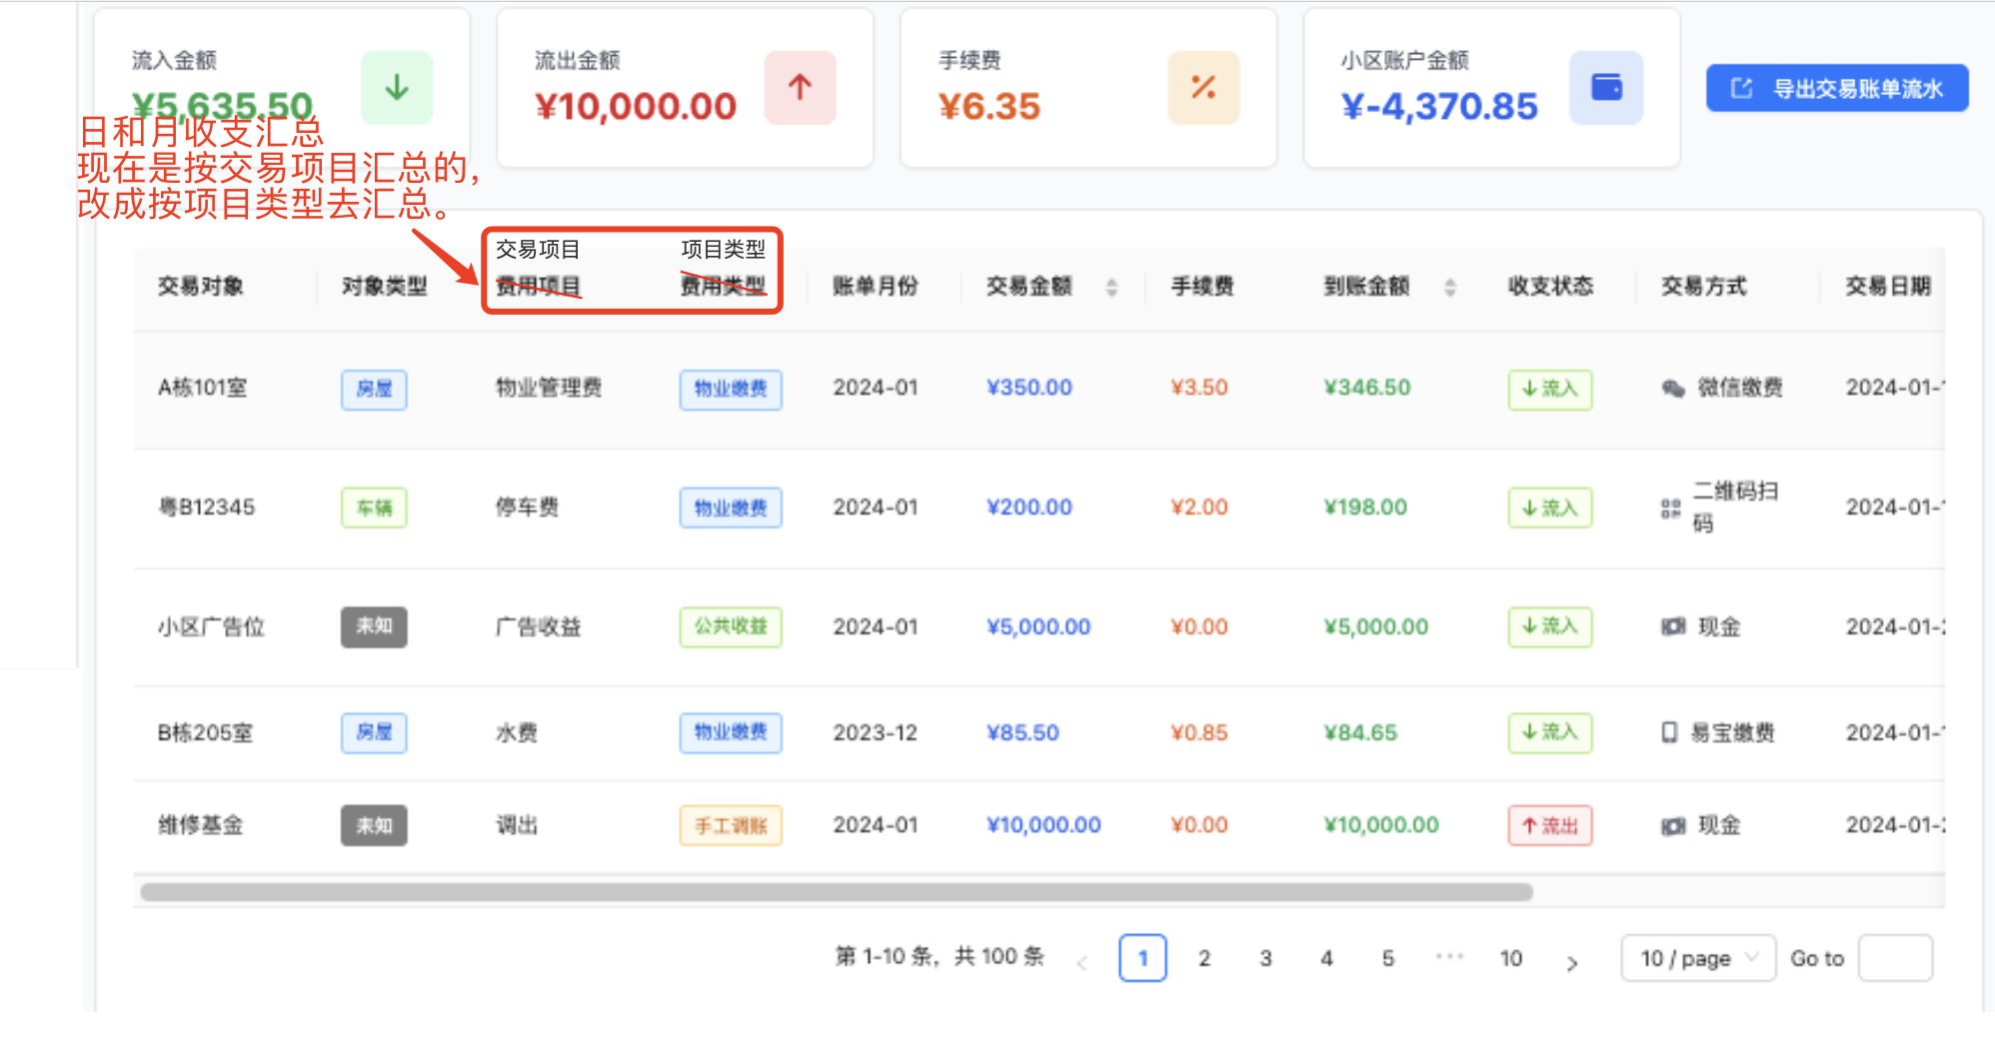This screenshot has height=1043, width=1995.
Task: Click the cash icon in 广告收益 row
Action: (1672, 627)
